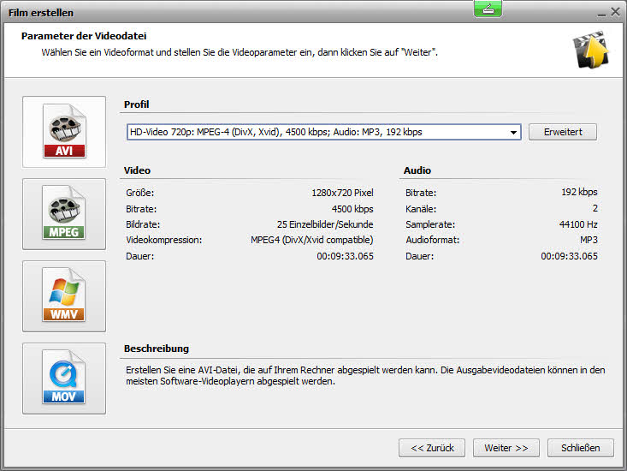Select the AVI output format icon

click(64, 132)
